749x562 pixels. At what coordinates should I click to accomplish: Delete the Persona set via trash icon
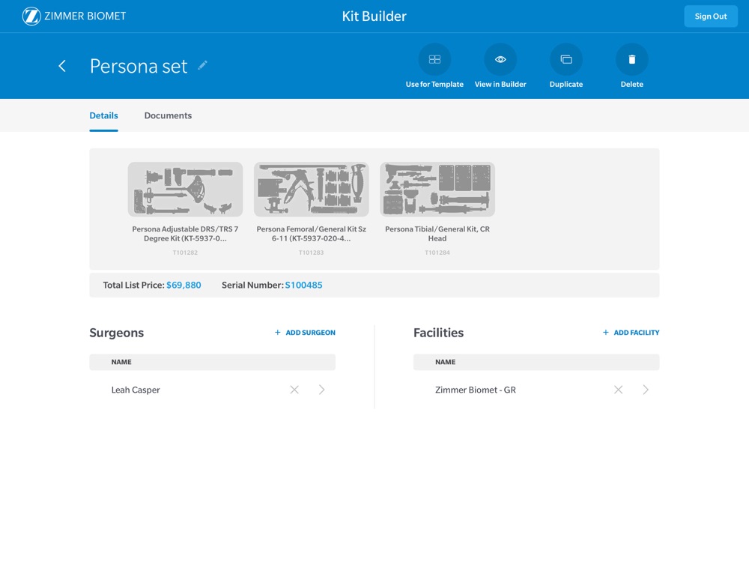(x=631, y=59)
